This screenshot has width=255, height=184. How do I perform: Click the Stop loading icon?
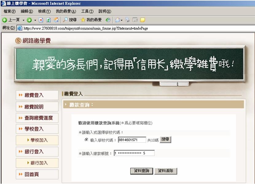point(41,20)
